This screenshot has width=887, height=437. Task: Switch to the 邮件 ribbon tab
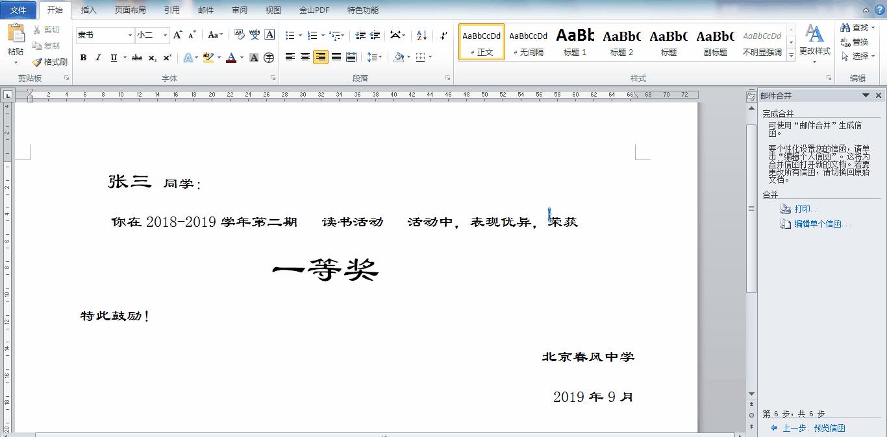click(205, 10)
